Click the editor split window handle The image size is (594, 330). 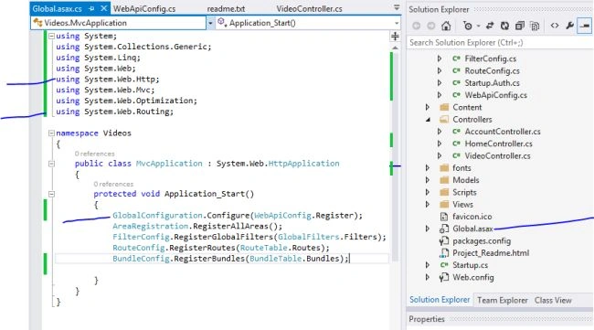(395, 36)
